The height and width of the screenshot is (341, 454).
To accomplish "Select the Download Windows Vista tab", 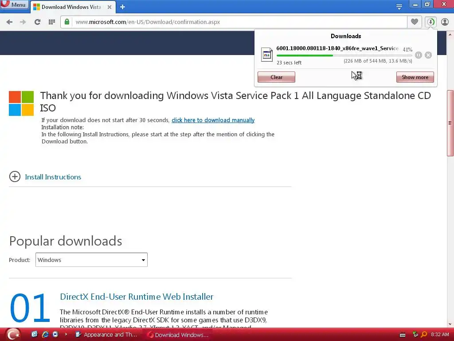I will [x=71, y=7].
